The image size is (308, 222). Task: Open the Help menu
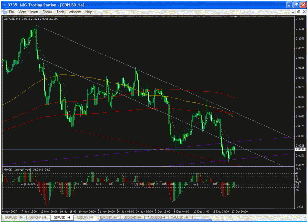[89, 12]
